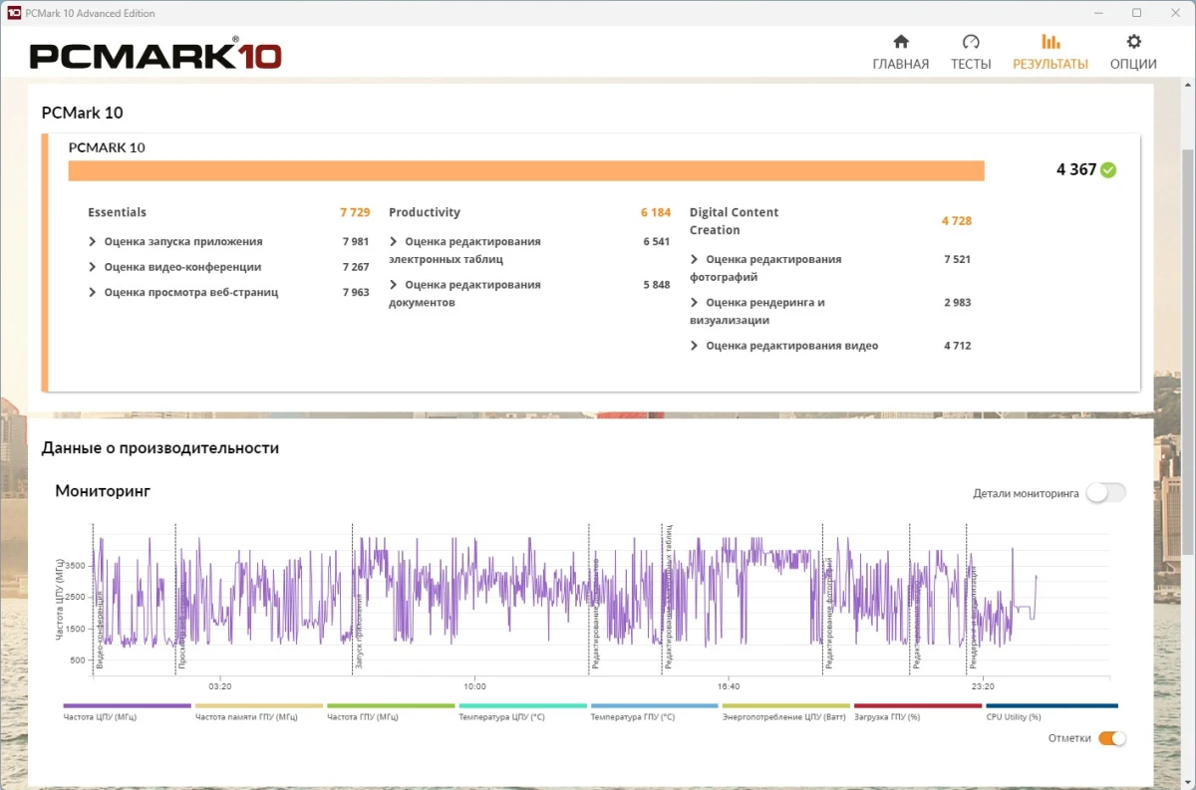Open the Тесты gauge icon
Screen dimensions: 1196x790
[x=971, y=42]
